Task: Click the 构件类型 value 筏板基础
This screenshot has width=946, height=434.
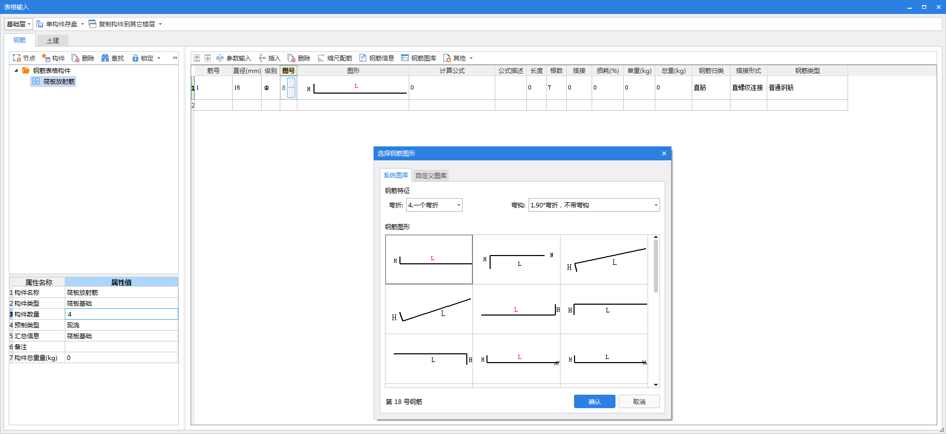Action: [x=121, y=304]
